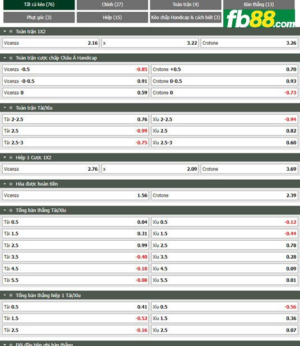Image resolution: width=300 pixels, height=346 pixels.
Task: Select Crotone +0.5 at 0.70
Action: tap(224, 69)
